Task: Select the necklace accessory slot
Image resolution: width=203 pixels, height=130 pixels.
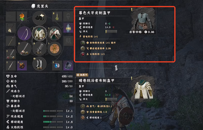Action: [11, 28]
